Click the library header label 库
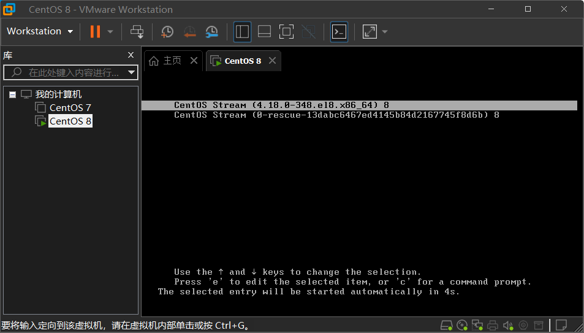Image resolution: width=584 pixels, height=333 pixels. coord(8,55)
